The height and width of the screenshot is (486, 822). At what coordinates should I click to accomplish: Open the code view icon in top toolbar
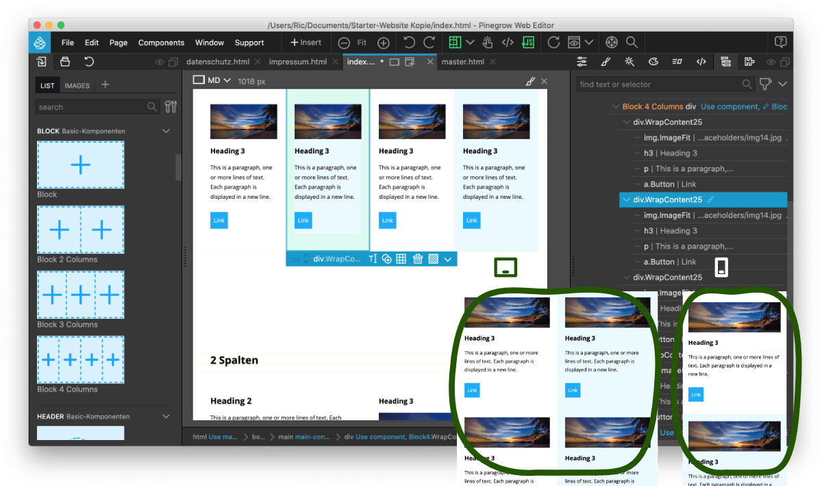click(x=508, y=42)
